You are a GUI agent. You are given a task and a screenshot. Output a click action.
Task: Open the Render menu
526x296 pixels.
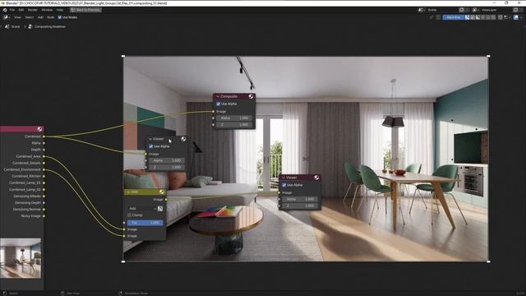tap(33, 10)
